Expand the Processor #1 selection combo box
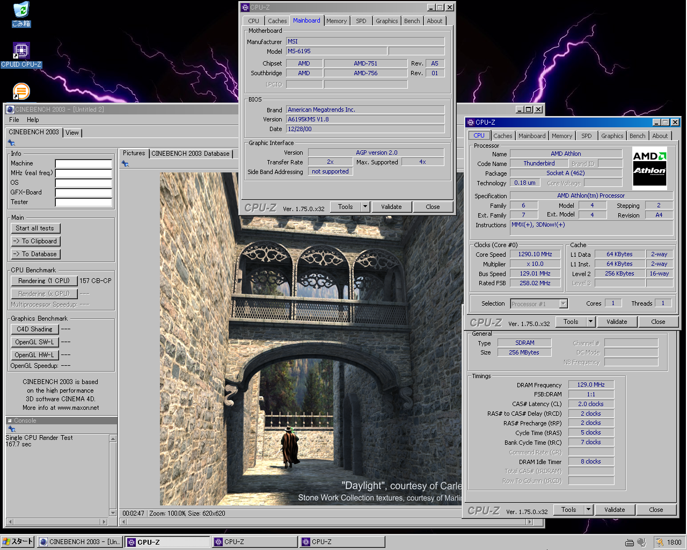Image resolution: width=687 pixels, height=550 pixels. point(563,304)
